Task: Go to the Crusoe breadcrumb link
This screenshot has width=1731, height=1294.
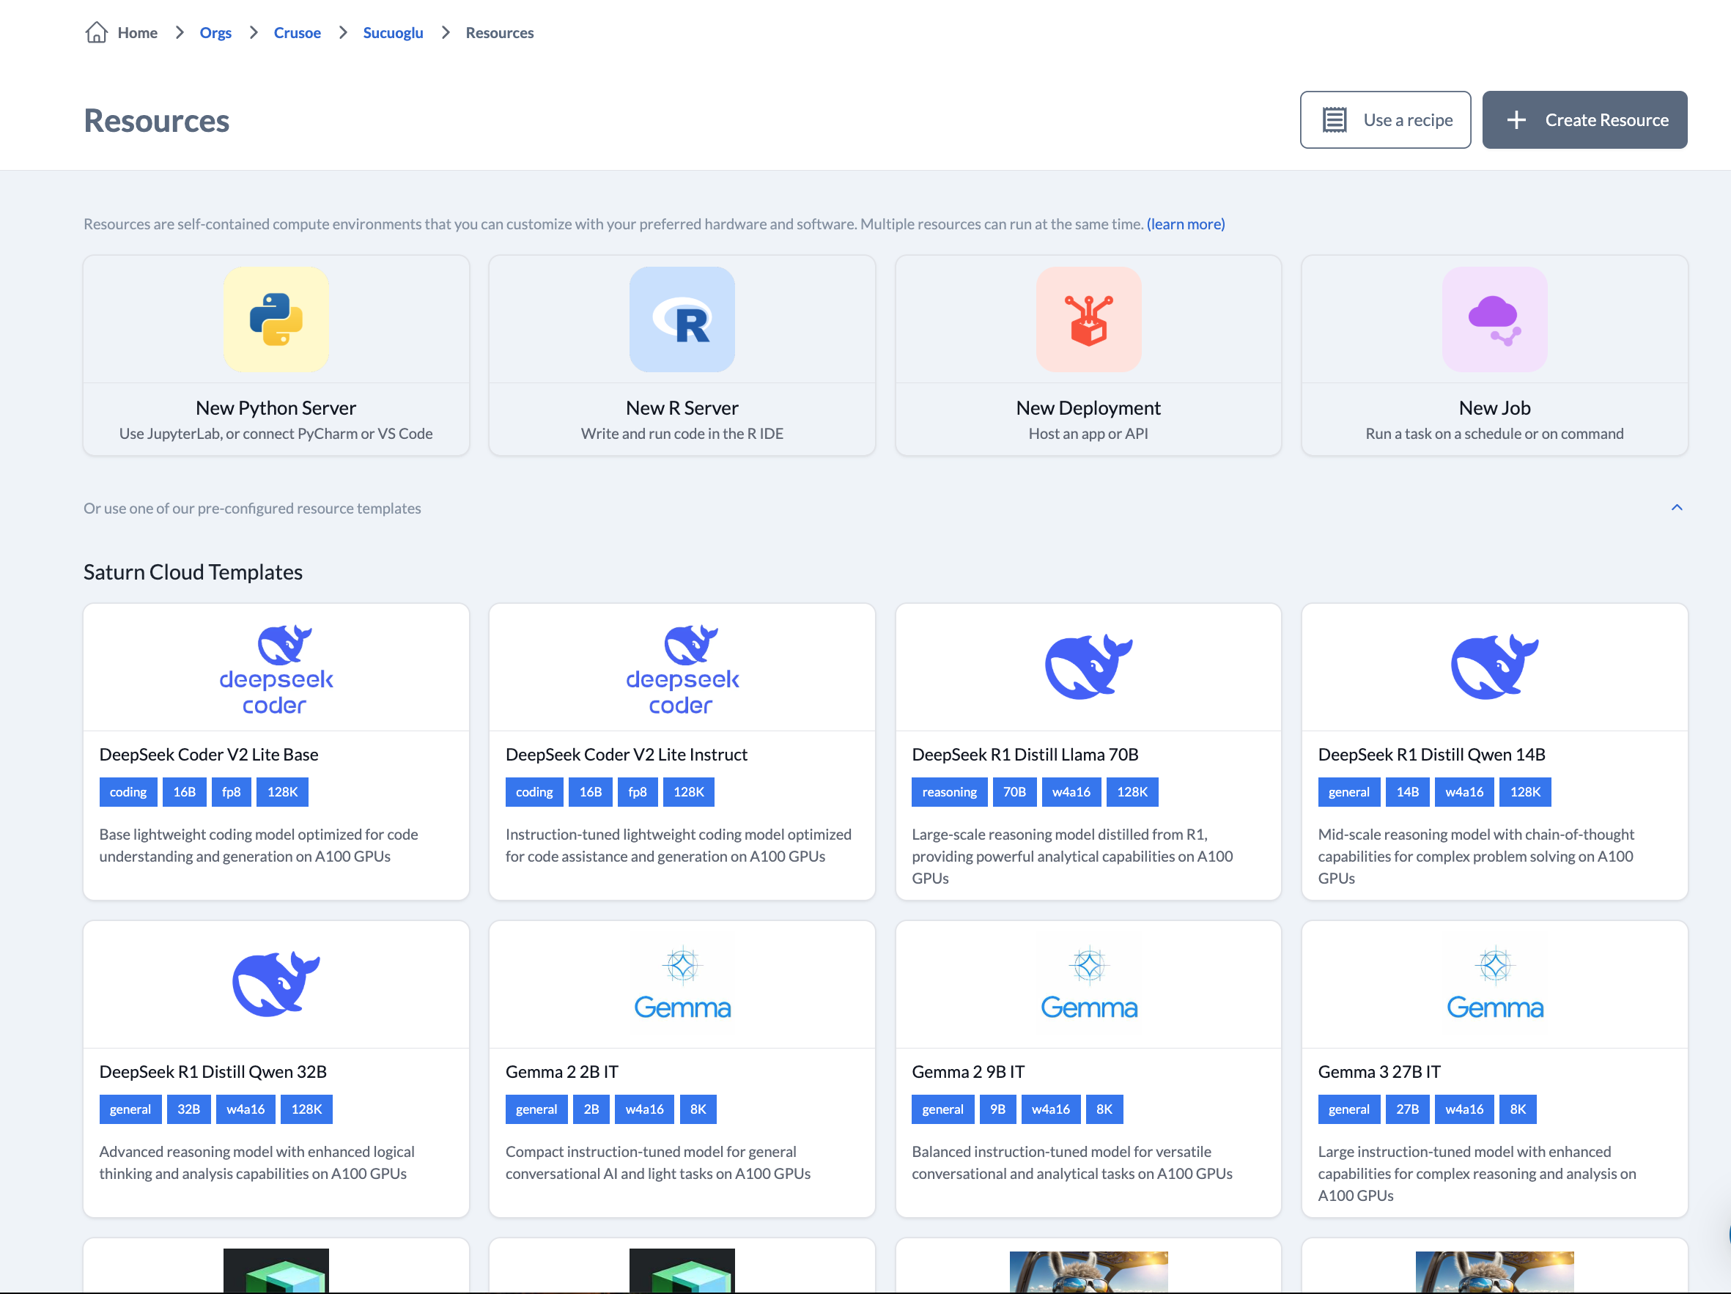Action: pos(297,32)
